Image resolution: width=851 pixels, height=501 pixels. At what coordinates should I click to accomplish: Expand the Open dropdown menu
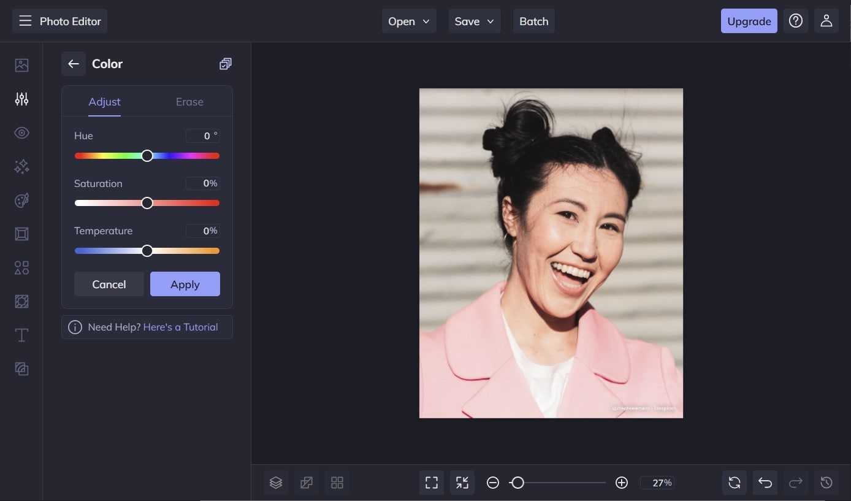coord(409,21)
